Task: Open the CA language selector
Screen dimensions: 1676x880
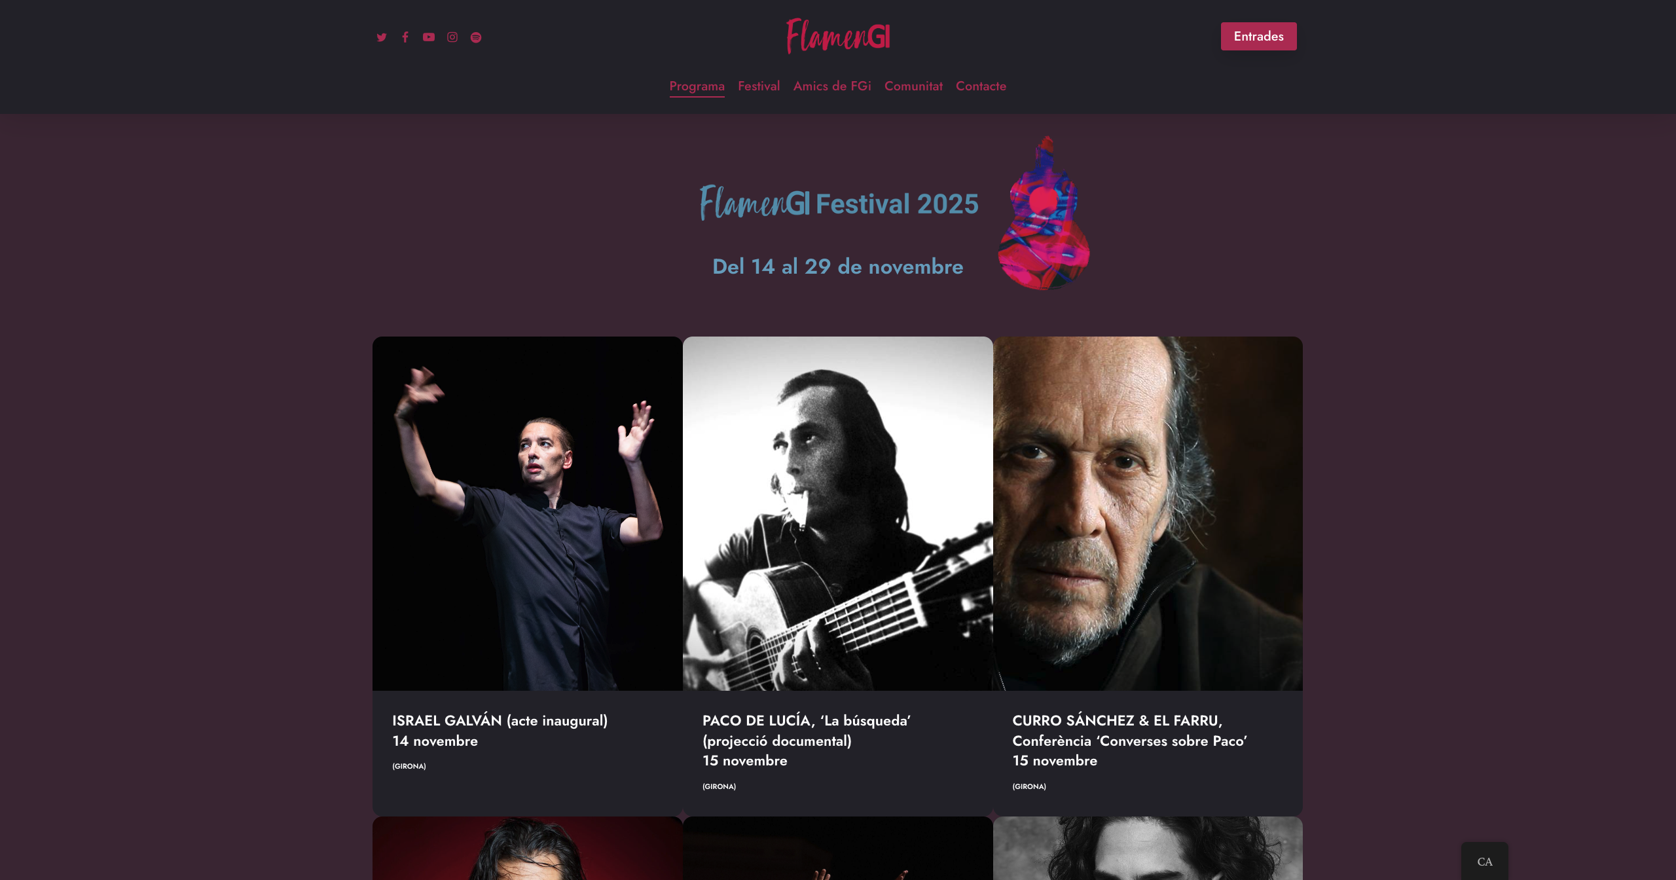Action: point(1485,861)
